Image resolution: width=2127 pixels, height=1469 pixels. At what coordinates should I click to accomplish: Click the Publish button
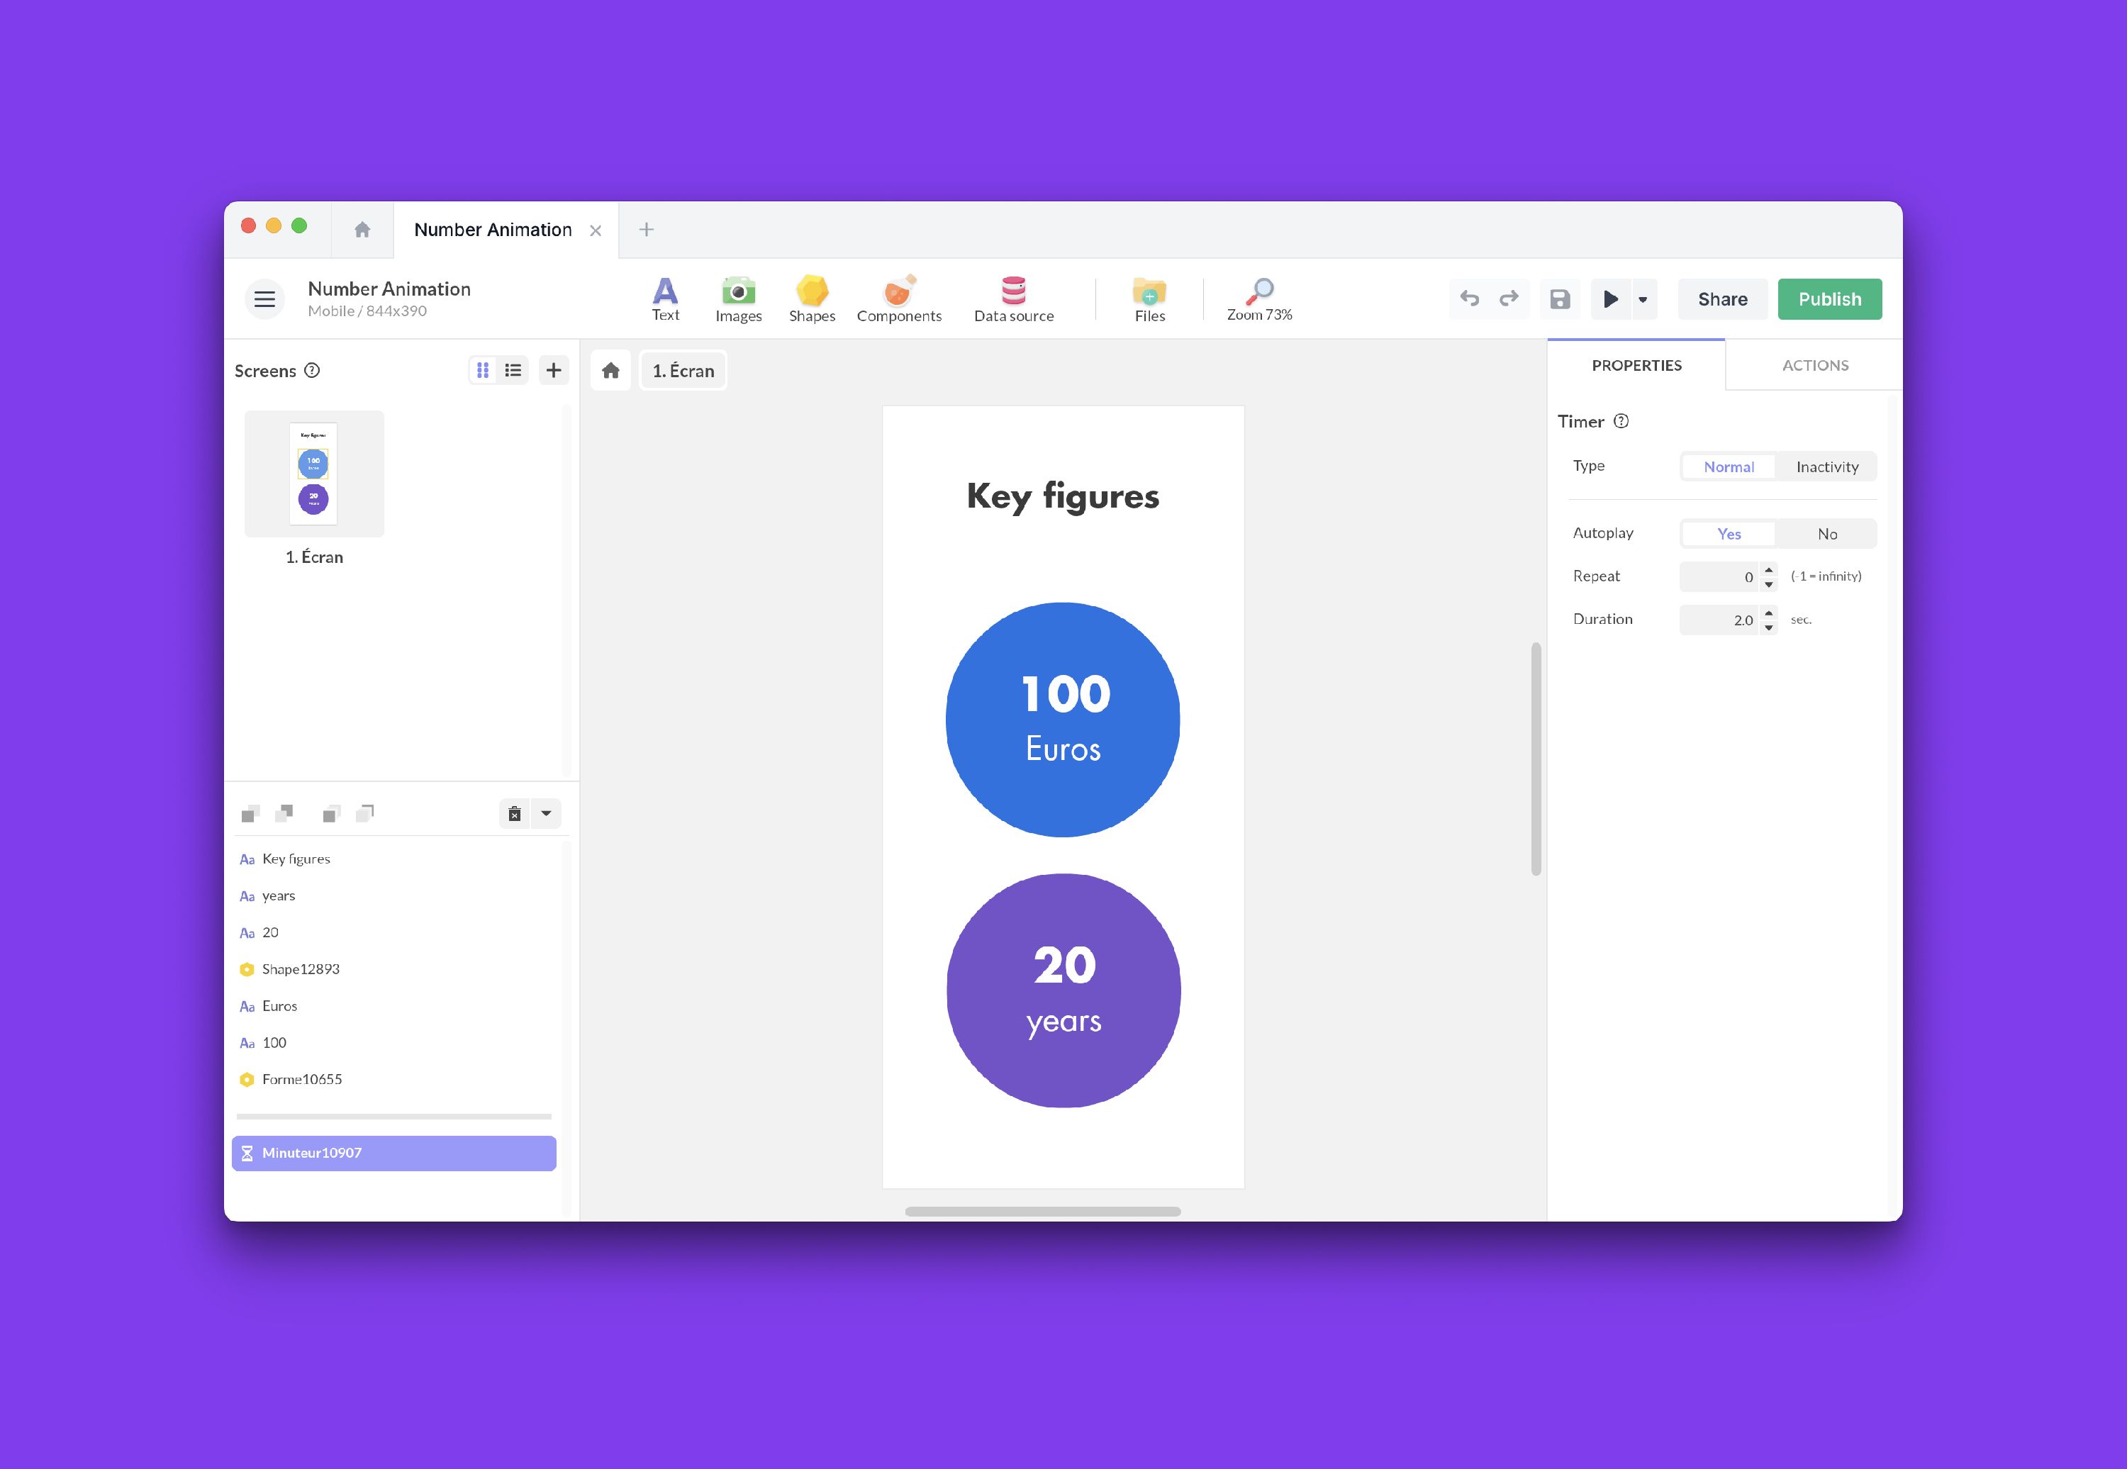(1829, 299)
